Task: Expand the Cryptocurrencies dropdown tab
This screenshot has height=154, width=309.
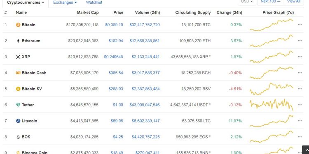Action: pos(26,3)
